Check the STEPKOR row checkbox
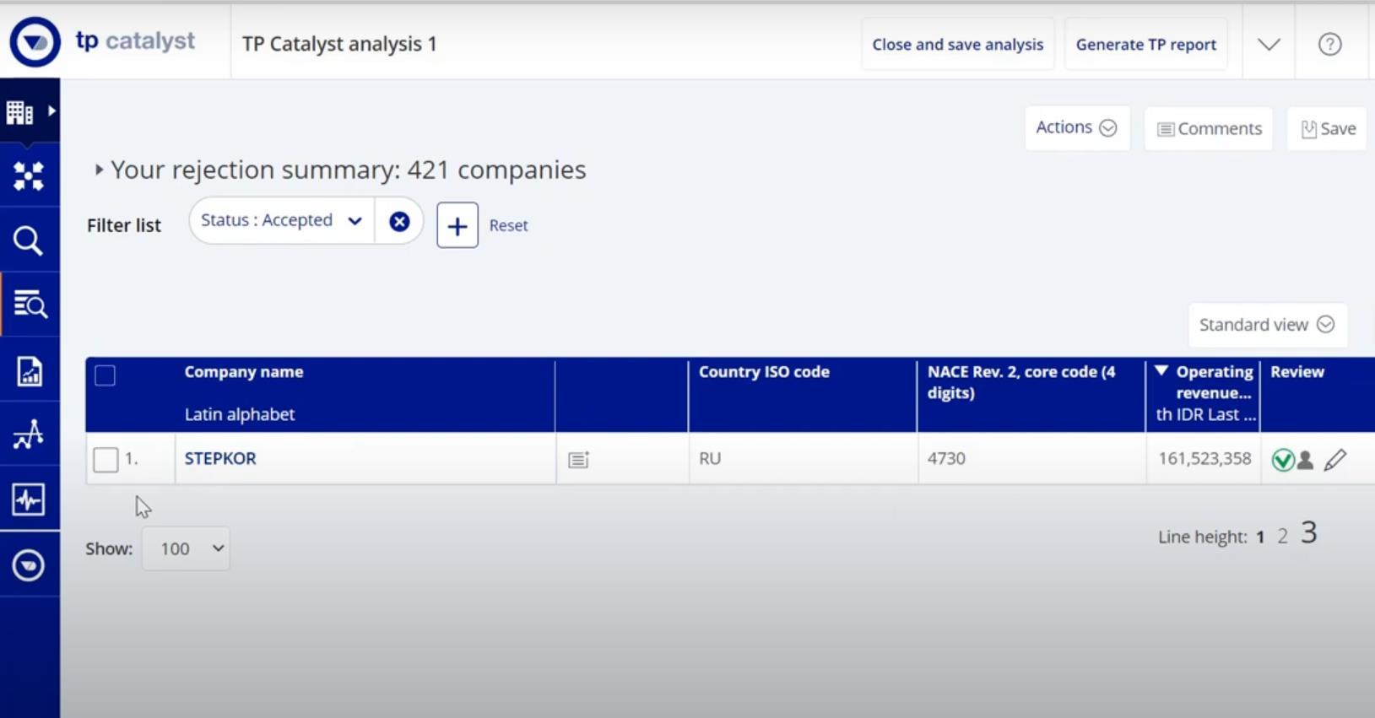This screenshot has height=718, width=1375. (106, 460)
